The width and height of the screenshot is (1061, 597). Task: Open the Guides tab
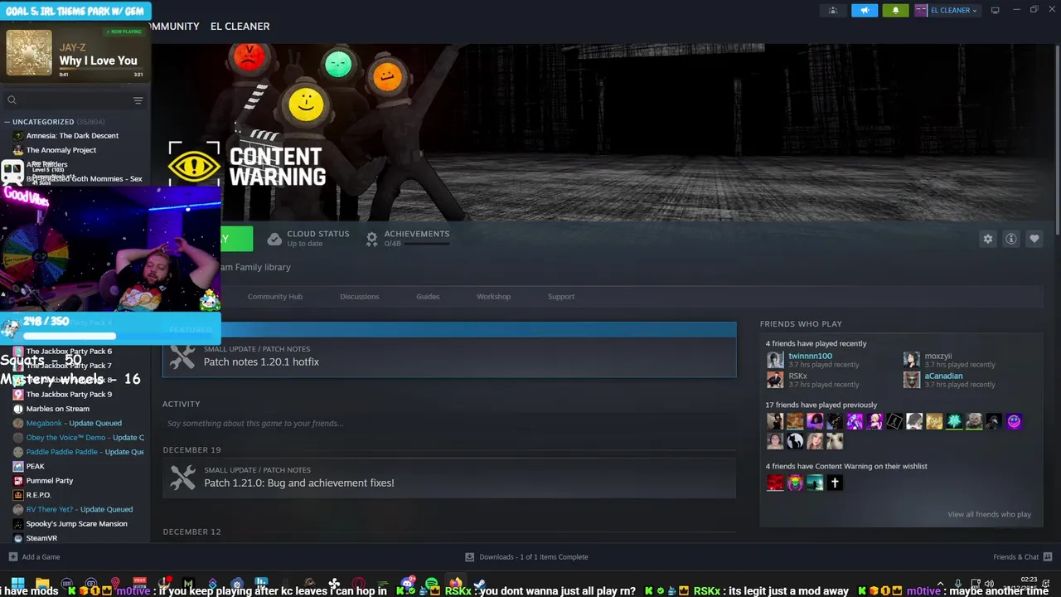point(428,296)
